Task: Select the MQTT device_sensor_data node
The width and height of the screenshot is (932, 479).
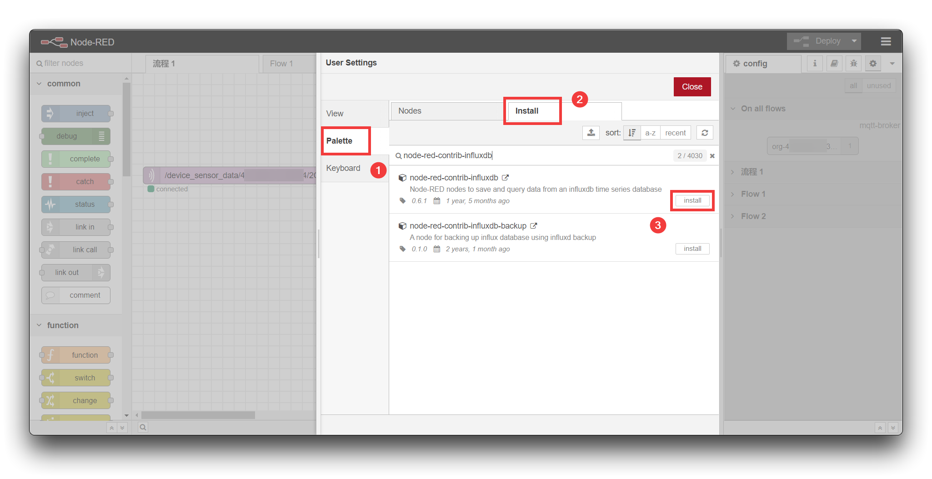Action: click(230, 175)
